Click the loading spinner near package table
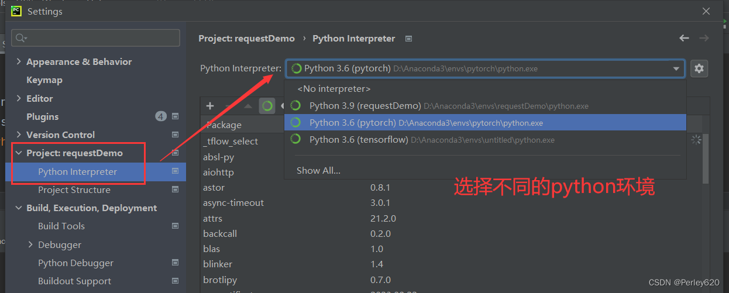 [x=696, y=139]
